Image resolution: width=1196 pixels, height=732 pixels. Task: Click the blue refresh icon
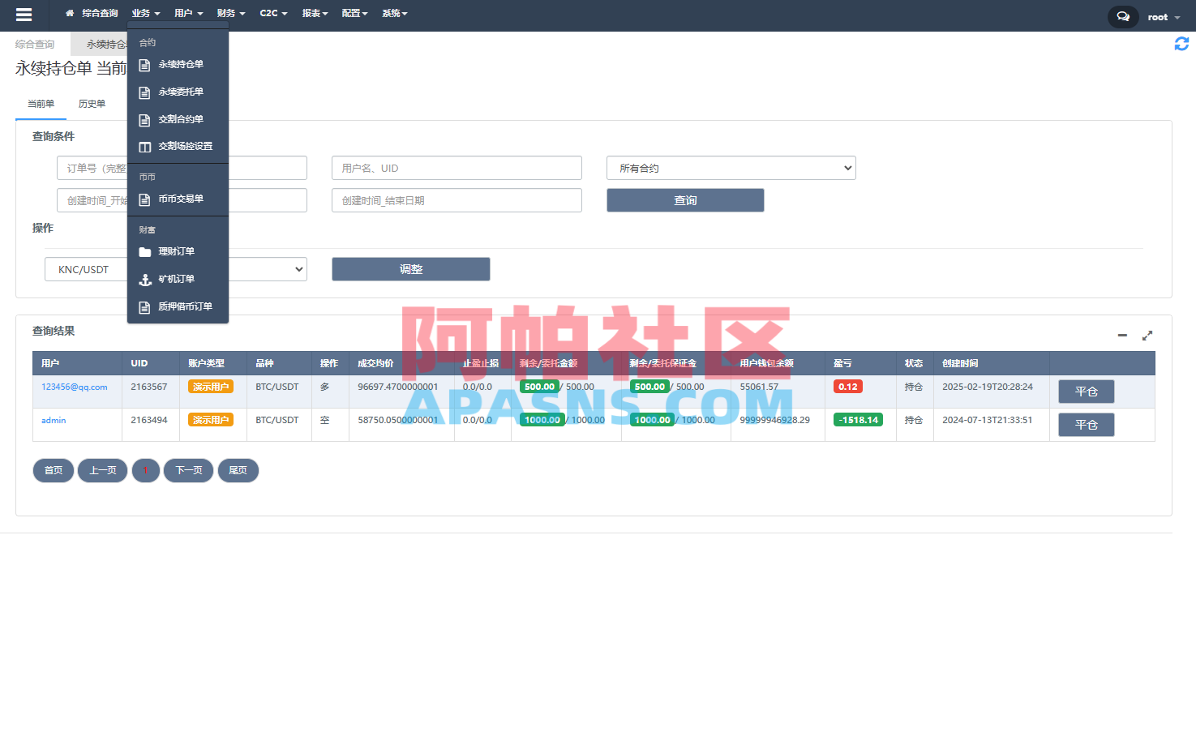tap(1181, 44)
